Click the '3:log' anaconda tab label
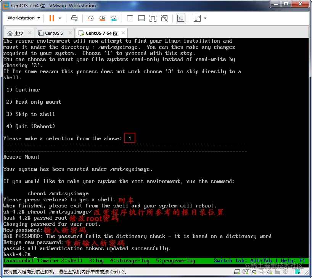Screen dimensions: 312x278 tap(96, 261)
